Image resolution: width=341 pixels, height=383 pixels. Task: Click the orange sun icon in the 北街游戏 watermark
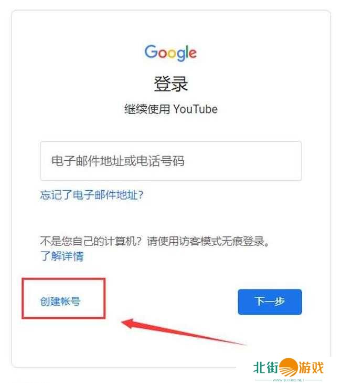tap(289, 367)
